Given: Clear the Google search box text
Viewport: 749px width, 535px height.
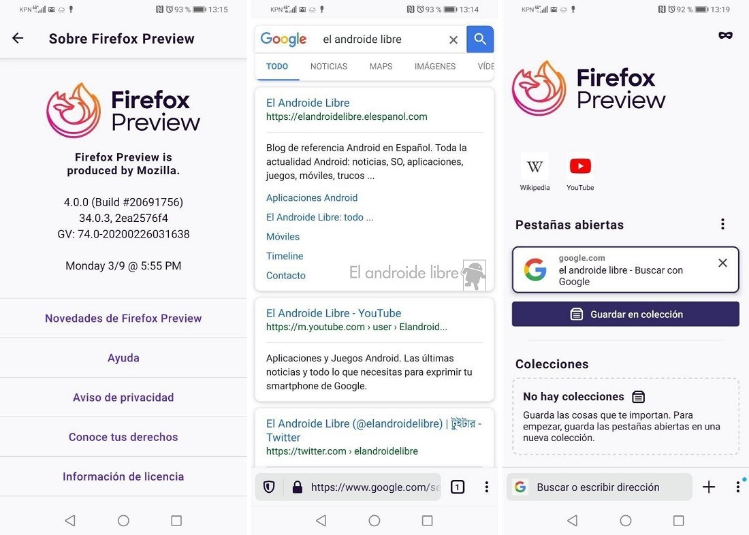Looking at the screenshot, I should [x=453, y=40].
